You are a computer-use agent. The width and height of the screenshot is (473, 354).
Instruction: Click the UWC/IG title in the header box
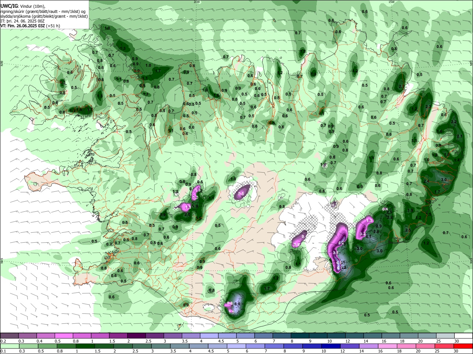coord(9,6)
